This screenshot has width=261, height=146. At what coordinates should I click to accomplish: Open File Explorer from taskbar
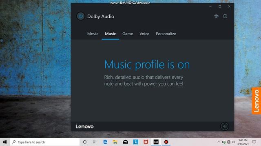click(115, 142)
